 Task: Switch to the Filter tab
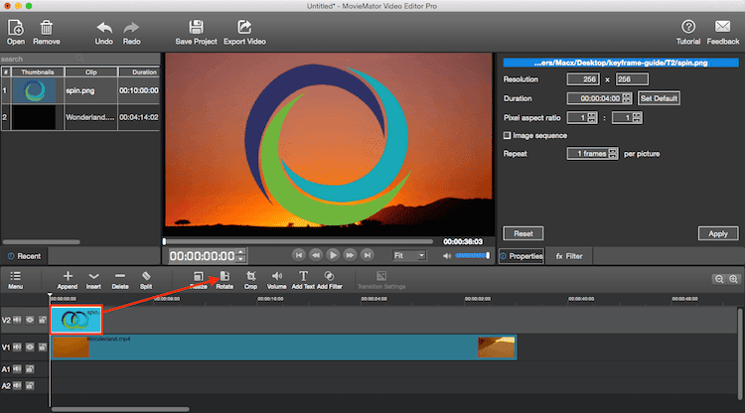coord(569,256)
